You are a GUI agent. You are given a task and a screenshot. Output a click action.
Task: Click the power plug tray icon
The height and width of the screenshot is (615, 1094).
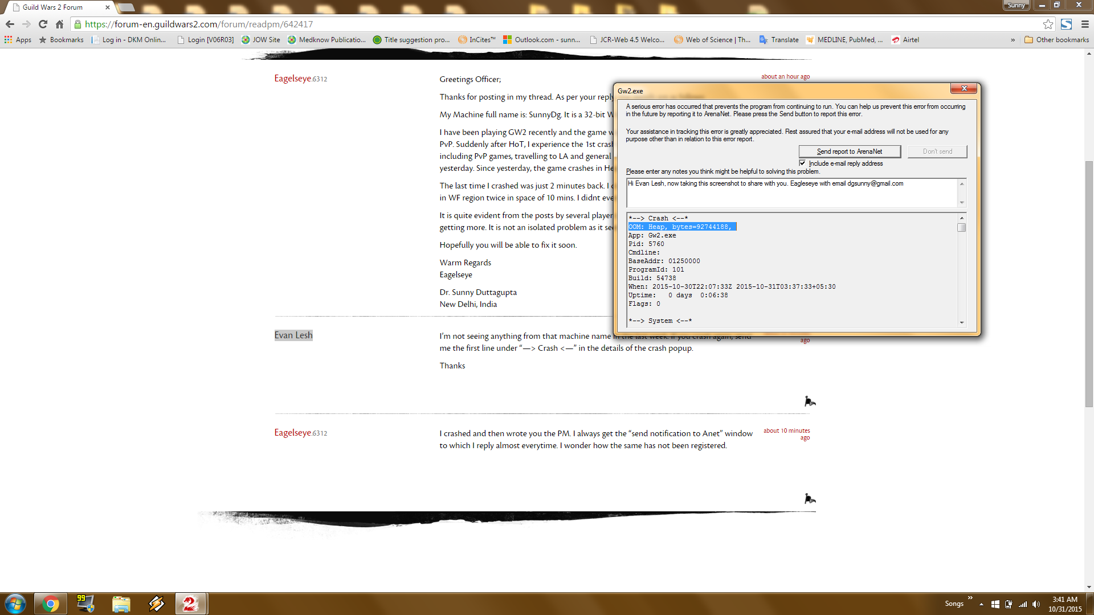[1009, 604]
